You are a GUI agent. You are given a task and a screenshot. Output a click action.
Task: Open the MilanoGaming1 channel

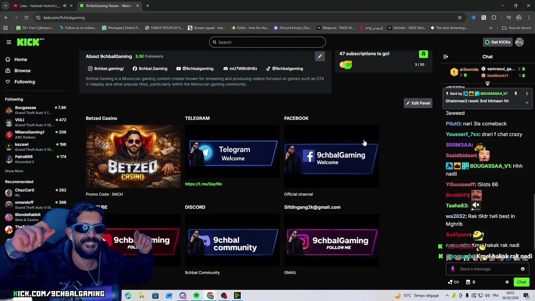36,135
